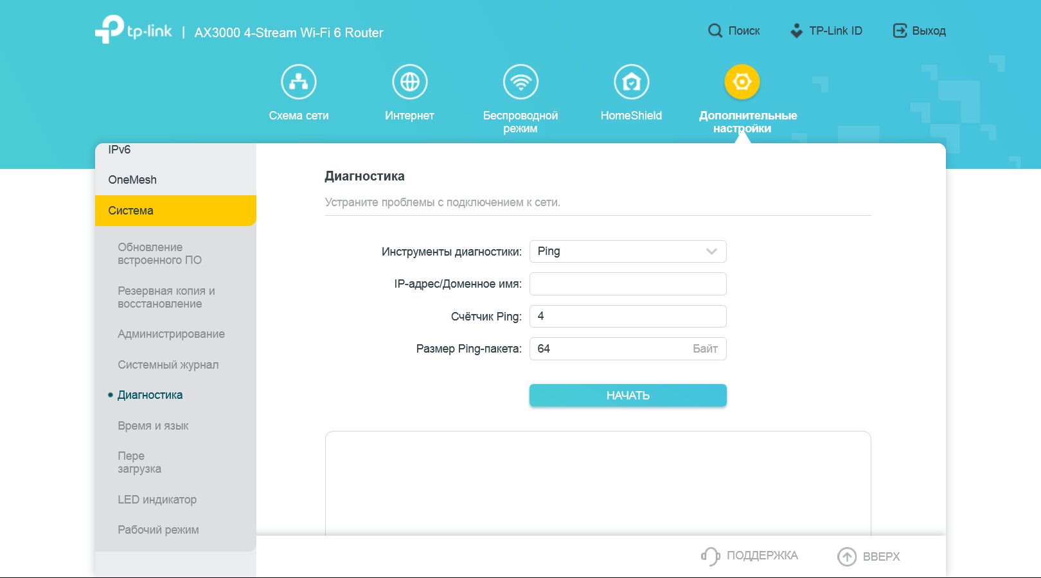1041x578 pixels.
Task: Open the Беспроводной режим Wi-Fi icon
Action: (x=520, y=82)
